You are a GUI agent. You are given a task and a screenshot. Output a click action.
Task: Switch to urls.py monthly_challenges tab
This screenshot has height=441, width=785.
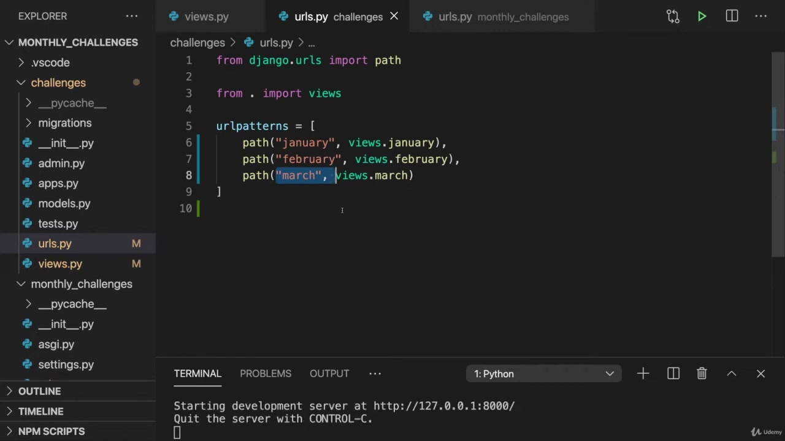[503, 17]
